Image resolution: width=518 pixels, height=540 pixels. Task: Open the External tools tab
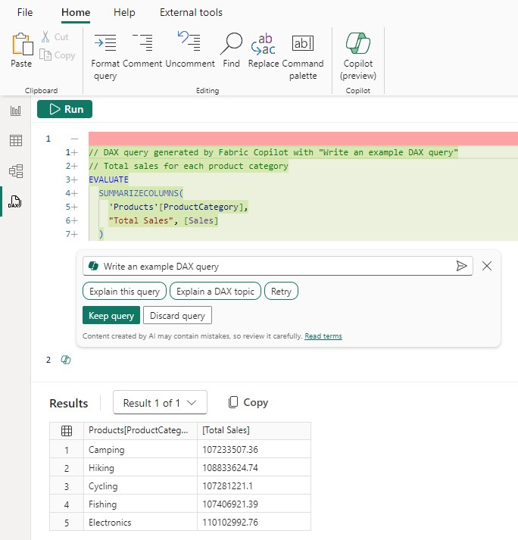pyautogui.click(x=191, y=12)
